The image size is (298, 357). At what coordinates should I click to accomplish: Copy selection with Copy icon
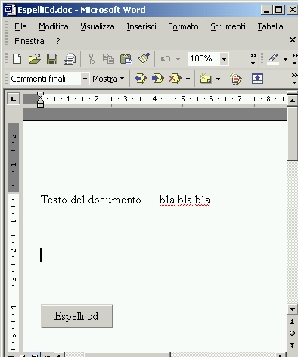tap(108, 59)
